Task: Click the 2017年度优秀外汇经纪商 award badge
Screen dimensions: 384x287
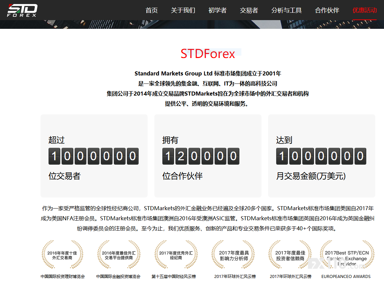Action: click(x=176, y=255)
